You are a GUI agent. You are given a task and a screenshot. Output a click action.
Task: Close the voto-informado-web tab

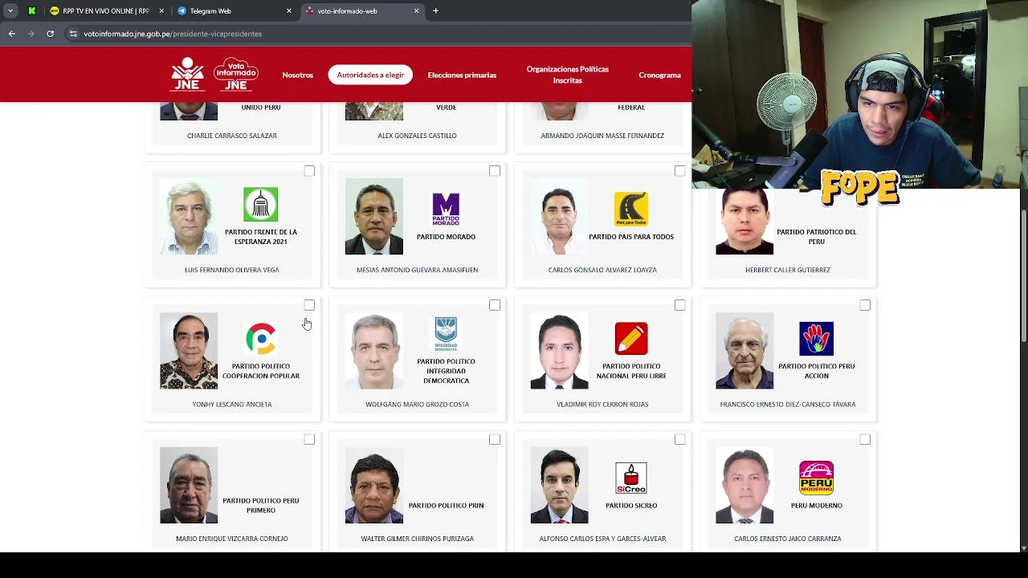(x=416, y=10)
